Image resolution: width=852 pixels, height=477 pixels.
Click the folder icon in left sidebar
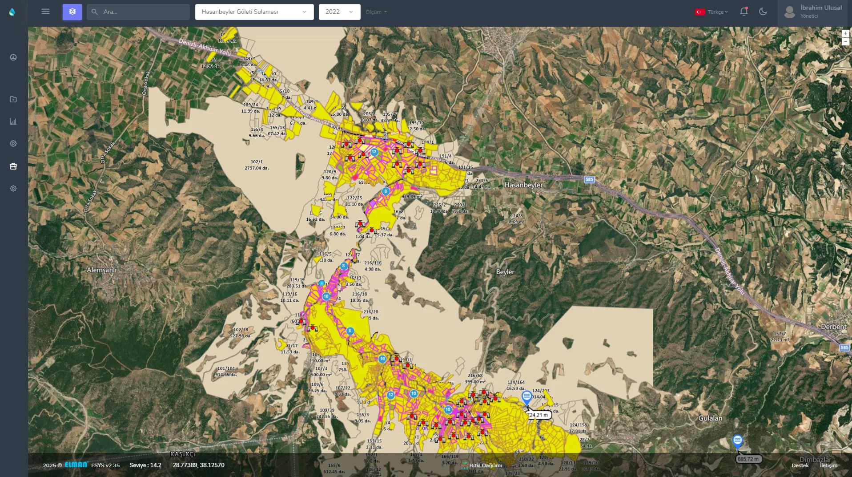pyautogui.click(x=13, y=99)
